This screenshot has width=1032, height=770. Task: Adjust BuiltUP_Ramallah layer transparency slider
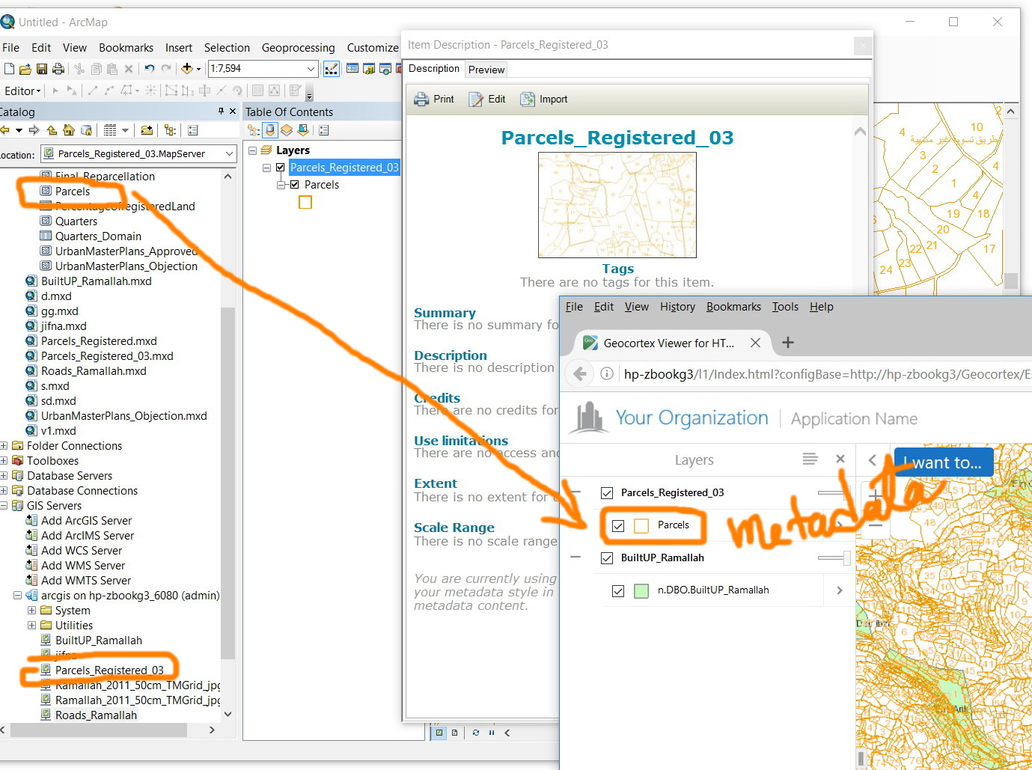pyautogui.click(x=834, y=558)
